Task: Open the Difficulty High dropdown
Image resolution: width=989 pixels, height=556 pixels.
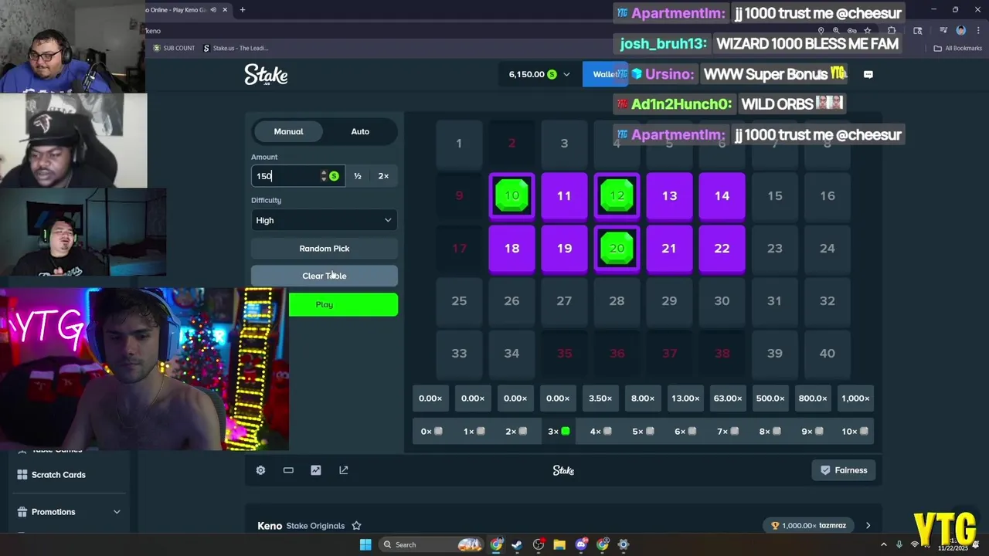Action: tap(325, 220)
